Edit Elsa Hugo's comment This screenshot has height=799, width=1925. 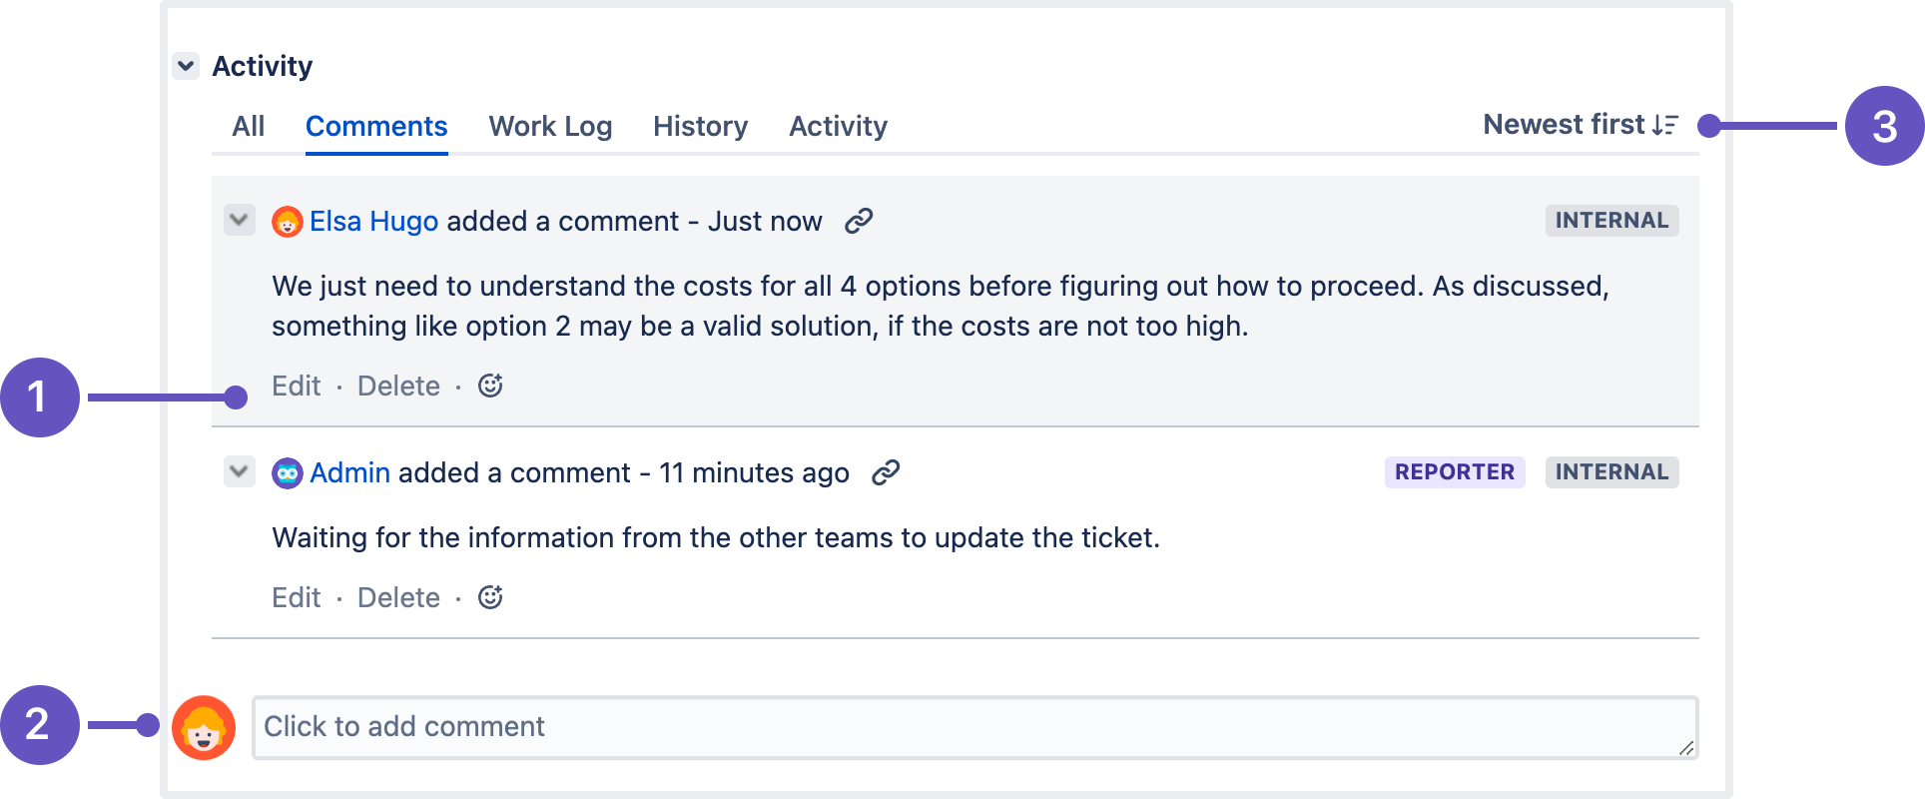click(297, 387)
